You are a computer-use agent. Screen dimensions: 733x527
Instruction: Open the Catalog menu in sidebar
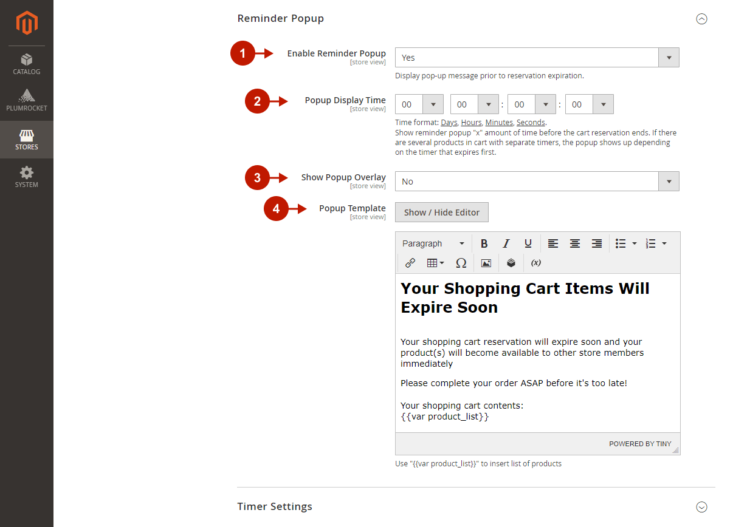(x=27, y=64)
